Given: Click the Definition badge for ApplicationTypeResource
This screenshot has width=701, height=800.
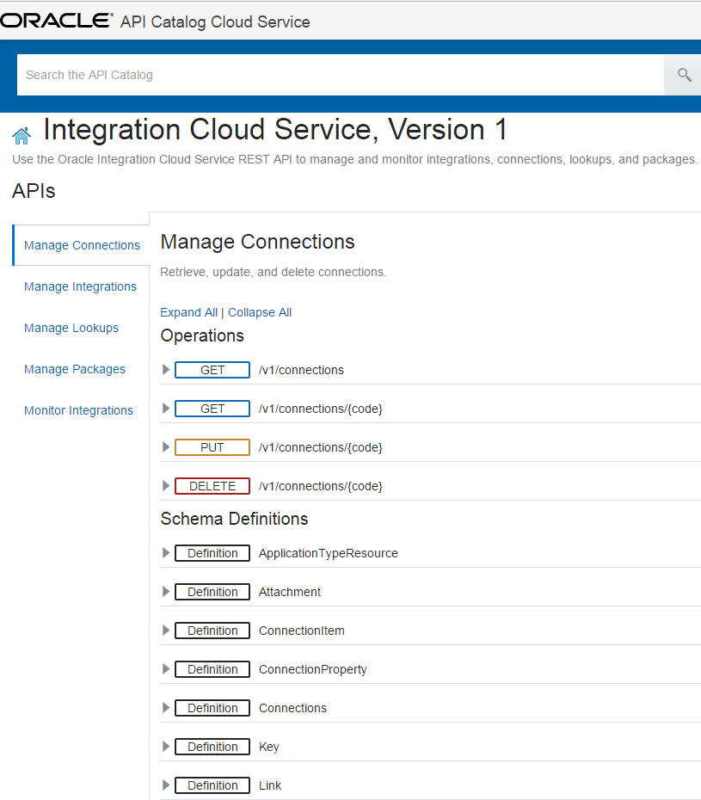Looking at the screenshot, I should click(212, 552).
